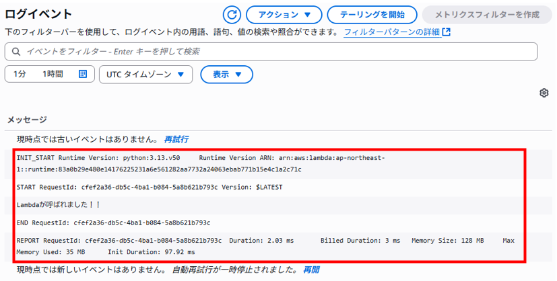Open the calendar date range icon
The width and height of the screenshot is (557, 281).
[x=83, y=74]
